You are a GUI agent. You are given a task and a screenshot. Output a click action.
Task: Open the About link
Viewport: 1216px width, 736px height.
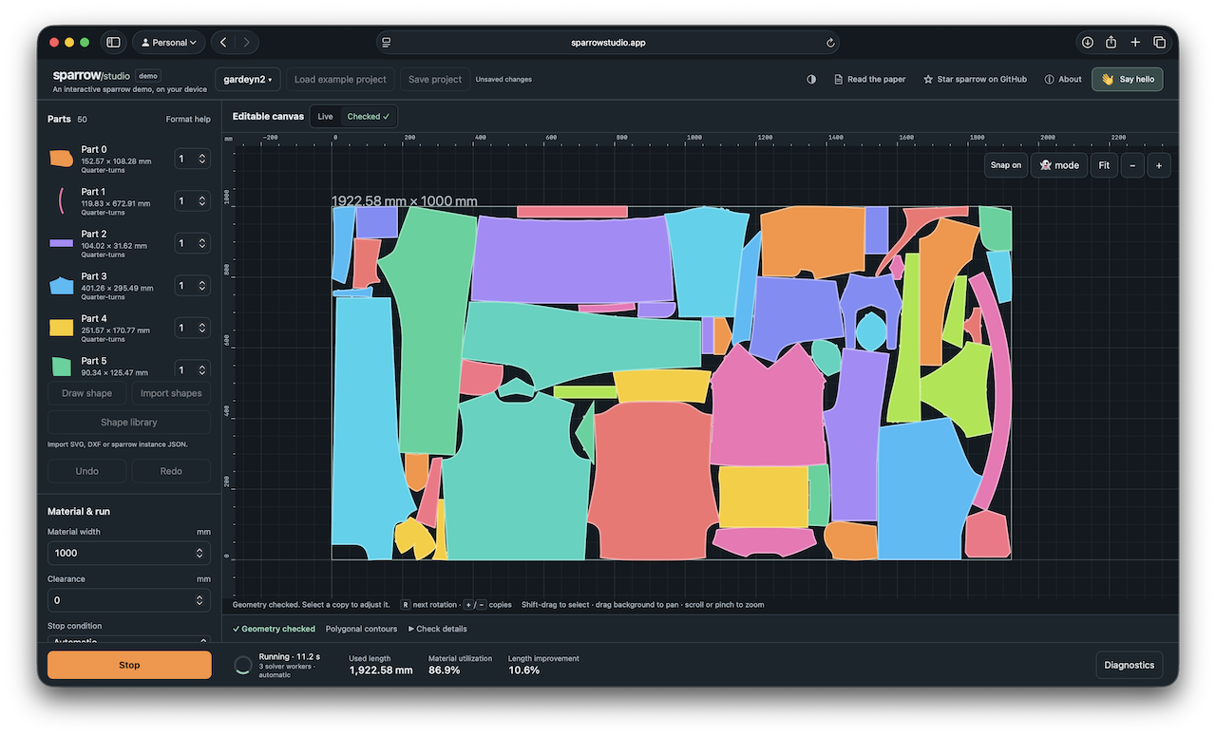1063,80
